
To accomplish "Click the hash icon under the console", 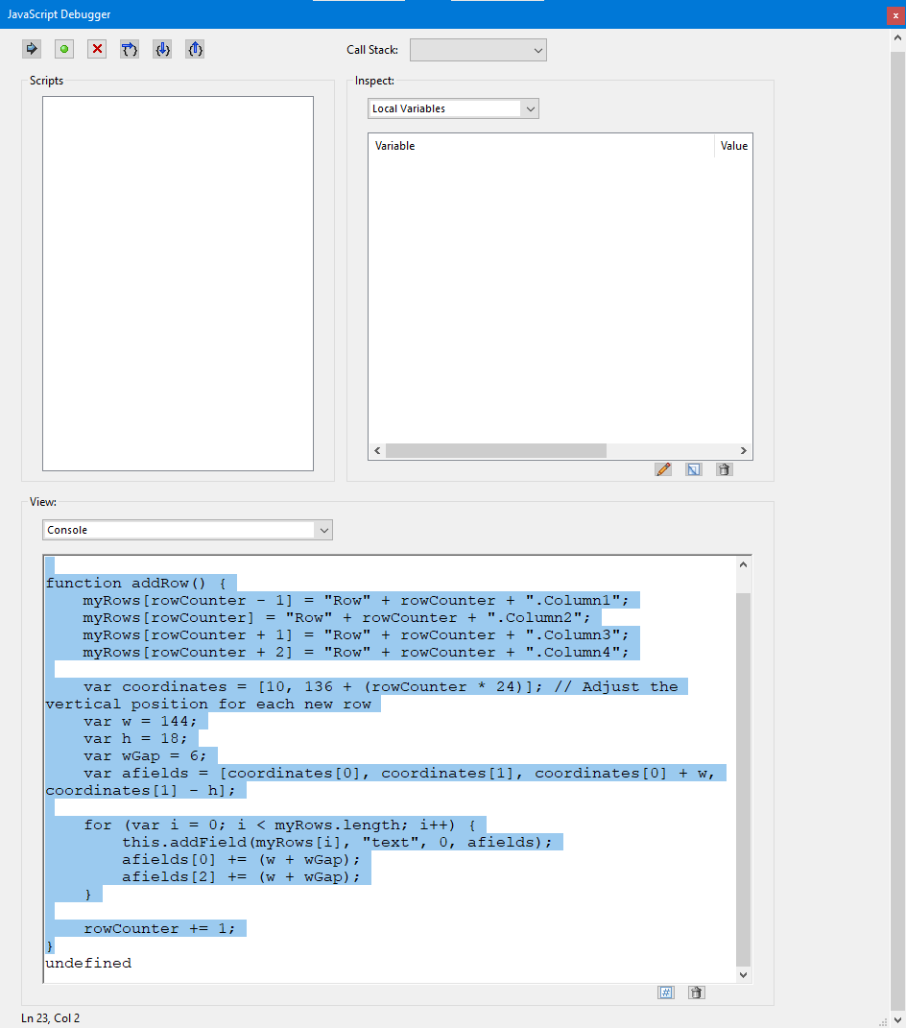I will (x=665, y=992).
